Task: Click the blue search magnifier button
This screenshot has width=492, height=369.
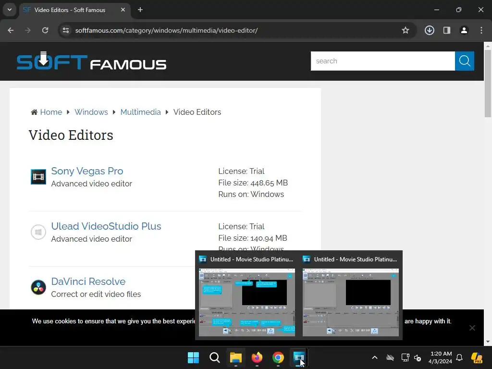Action: (x=465, y=61)
